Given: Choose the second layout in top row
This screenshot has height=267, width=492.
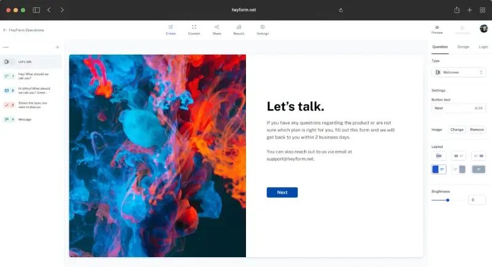Looking at the screenshot, I should 458,156.
